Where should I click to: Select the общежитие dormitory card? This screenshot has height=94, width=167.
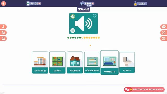[92, 63]
